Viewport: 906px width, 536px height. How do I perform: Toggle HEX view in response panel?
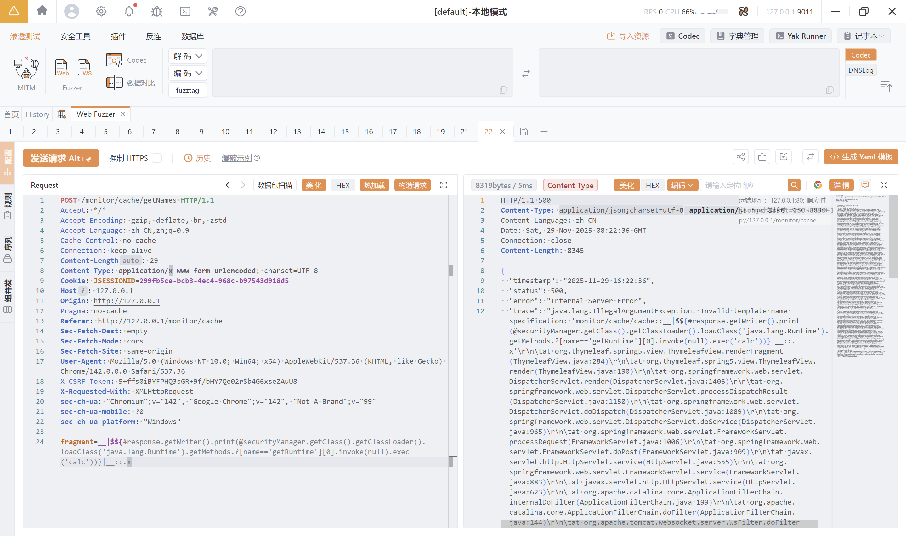pos(652,185)
